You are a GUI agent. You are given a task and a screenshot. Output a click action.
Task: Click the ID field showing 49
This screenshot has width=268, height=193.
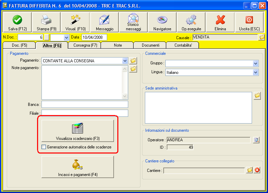[180, 147]
